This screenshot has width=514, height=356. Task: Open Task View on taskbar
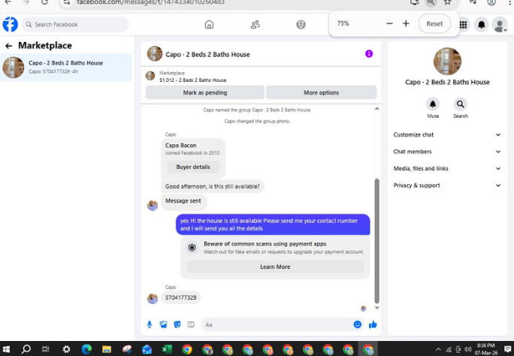point(46,349)
